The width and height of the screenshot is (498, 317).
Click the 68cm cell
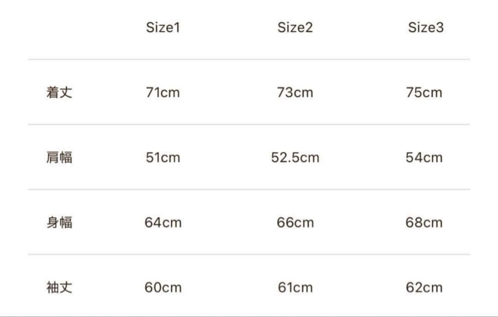point(424,223)
